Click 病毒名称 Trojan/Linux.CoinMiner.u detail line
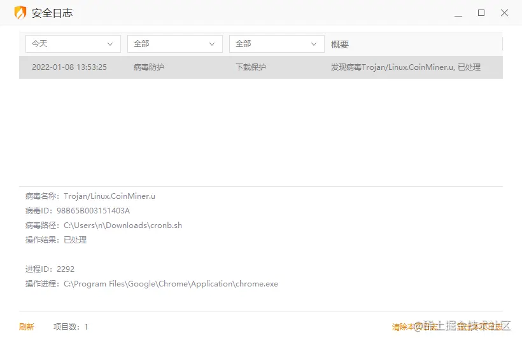Image resolution: width=522 pixels, height=343 pixels. point(90,196)
